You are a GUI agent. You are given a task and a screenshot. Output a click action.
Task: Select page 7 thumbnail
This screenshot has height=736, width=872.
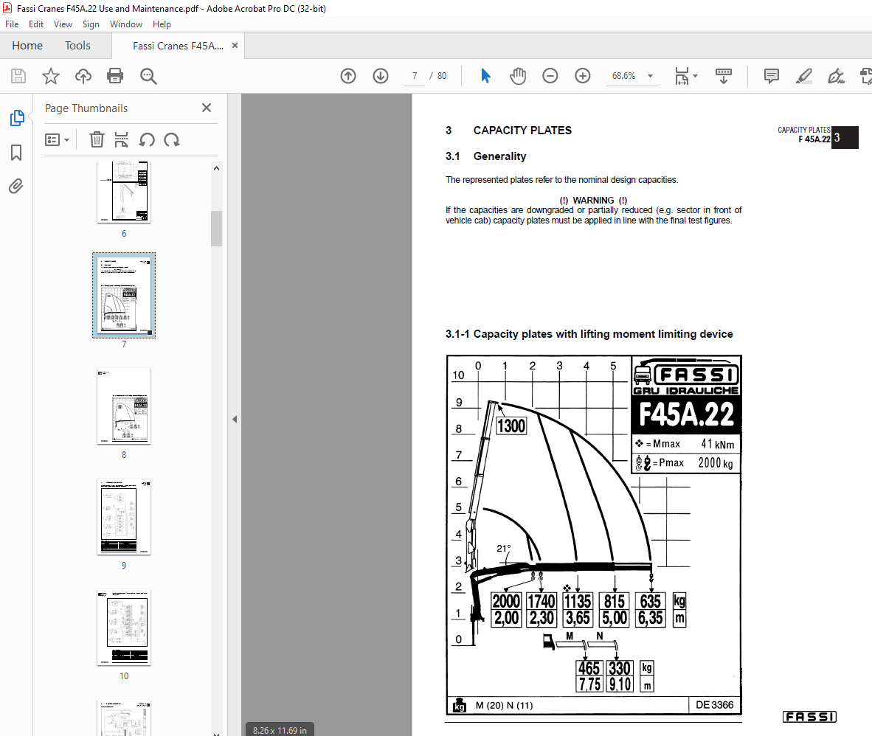(x=124, y=295)
